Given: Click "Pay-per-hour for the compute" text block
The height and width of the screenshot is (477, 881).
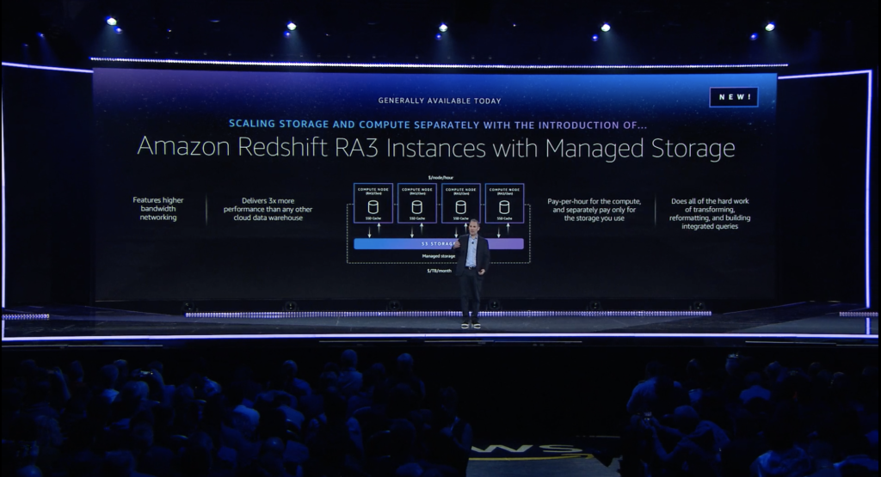Looking at the screenshot, I should coord(594,210).
